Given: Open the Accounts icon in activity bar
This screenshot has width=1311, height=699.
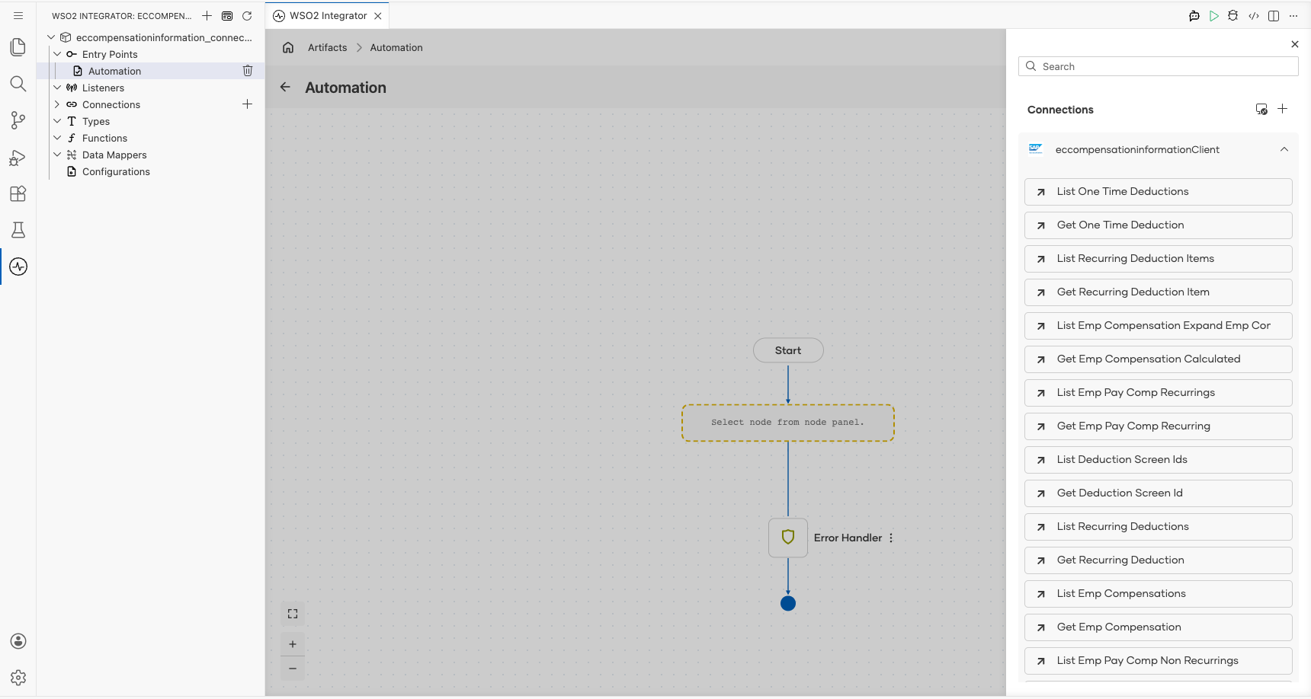Looking at the screenshot, I should click(18, 641).
